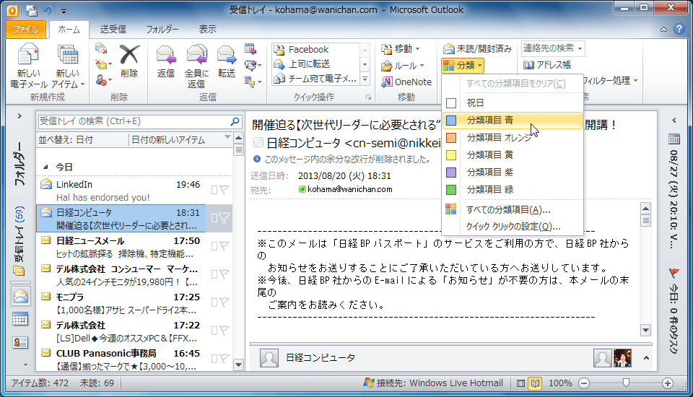Screen dimensions: 693x397
Task: Open the CLUB Panasonic事務局 email
Action: pos(121,359)
